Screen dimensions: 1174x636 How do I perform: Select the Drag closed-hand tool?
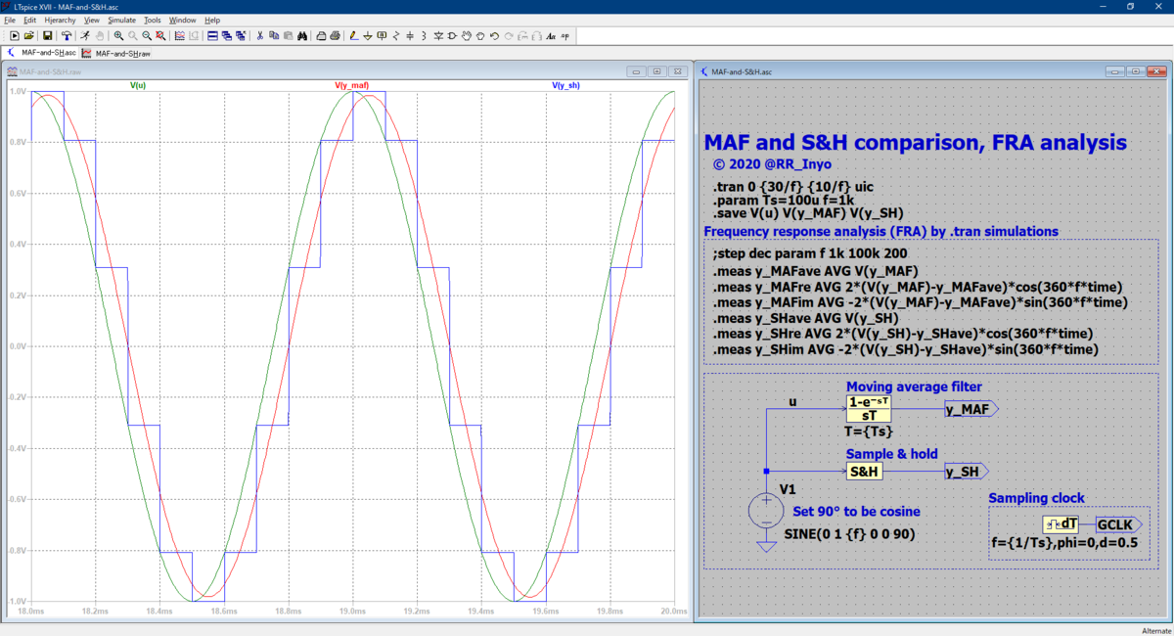(x=480, y=35)
